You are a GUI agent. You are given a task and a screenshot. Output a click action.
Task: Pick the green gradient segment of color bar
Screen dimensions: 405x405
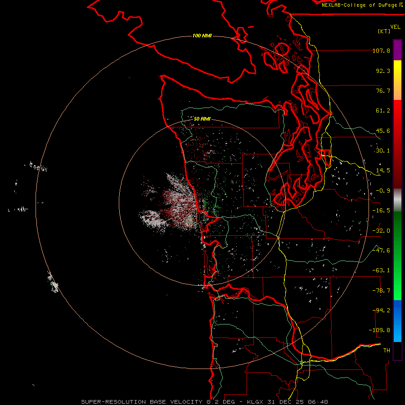[397, 256]
